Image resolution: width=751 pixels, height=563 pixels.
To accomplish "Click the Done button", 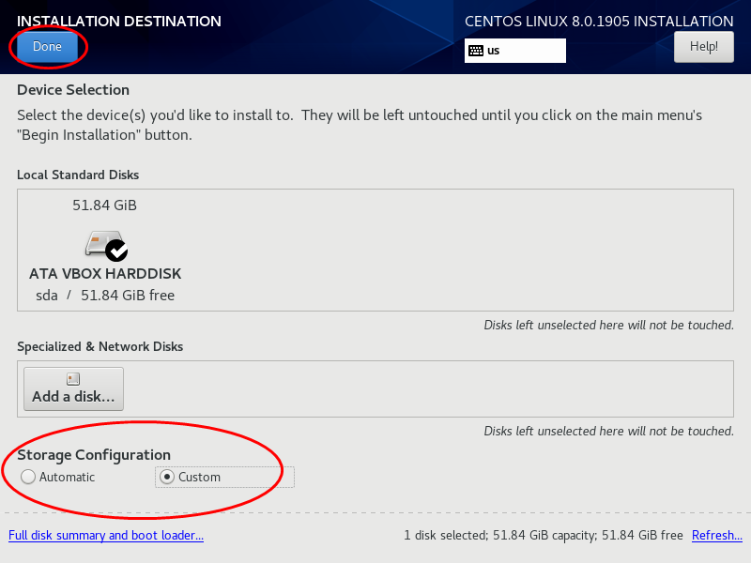I will coord(48,46).
